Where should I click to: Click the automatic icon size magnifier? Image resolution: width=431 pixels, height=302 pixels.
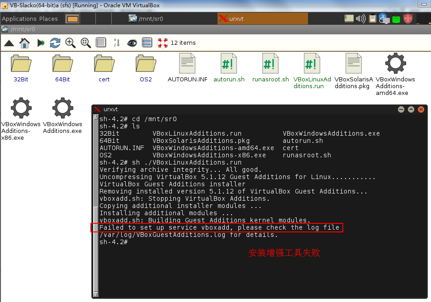(85, 43)
